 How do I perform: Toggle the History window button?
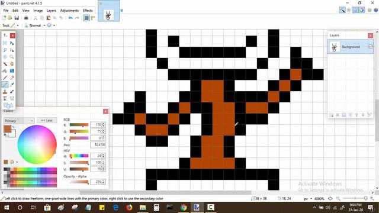349,10
